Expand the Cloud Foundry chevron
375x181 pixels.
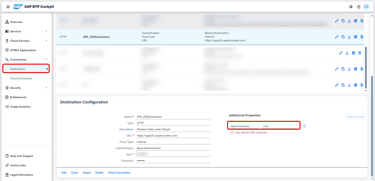(46, 41)
